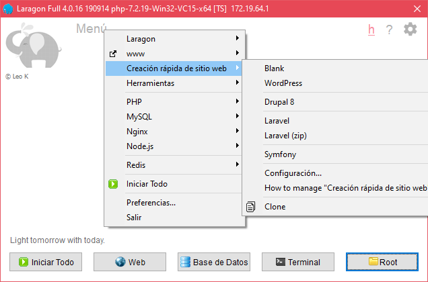Click the external link icon next to www
The width and height of the screenshot is (428, 282).
113,54
